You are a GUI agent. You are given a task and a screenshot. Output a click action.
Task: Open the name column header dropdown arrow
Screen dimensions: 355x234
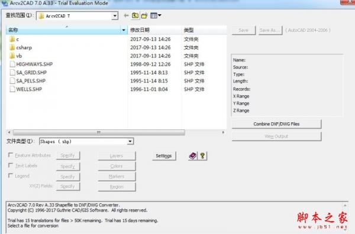(124, 30)
